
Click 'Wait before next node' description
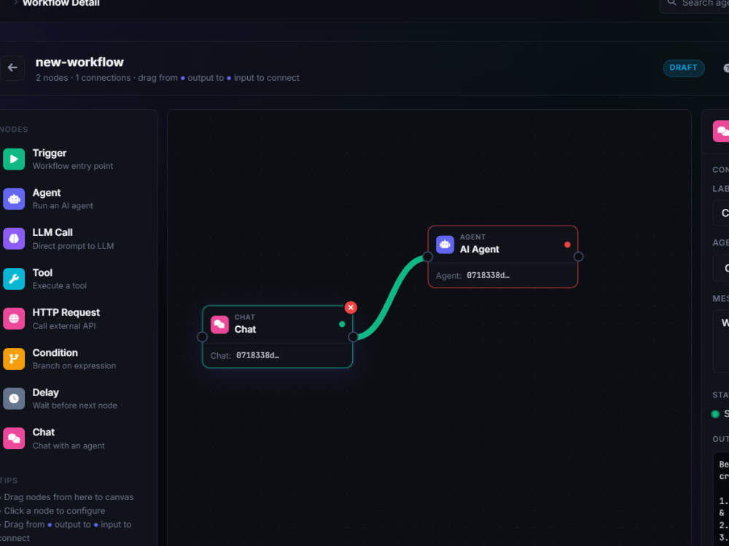pos(75,405)
